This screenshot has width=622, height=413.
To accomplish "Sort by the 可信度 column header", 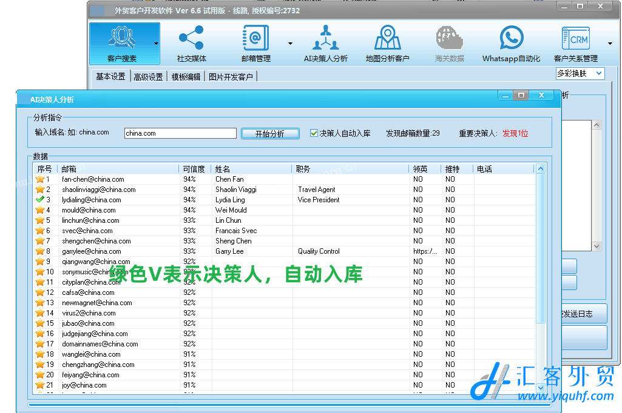I will click(194, 169).
